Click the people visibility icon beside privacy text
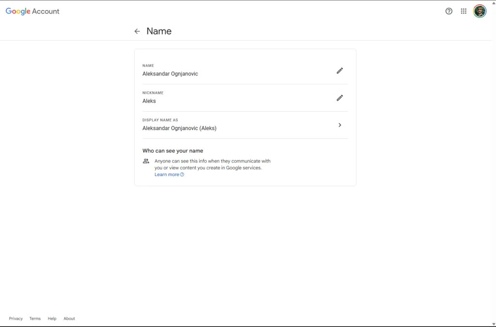The height and width of the screenshot is (327, 496). point(146,161)
